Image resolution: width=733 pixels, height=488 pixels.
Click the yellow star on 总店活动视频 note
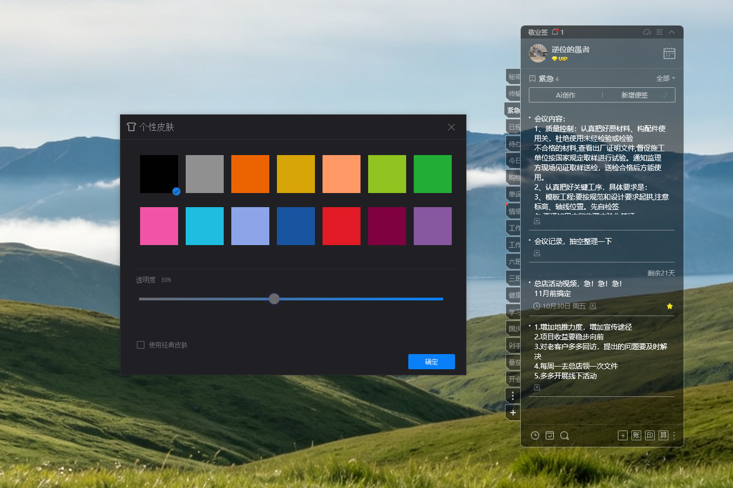(x=669, y=306)
